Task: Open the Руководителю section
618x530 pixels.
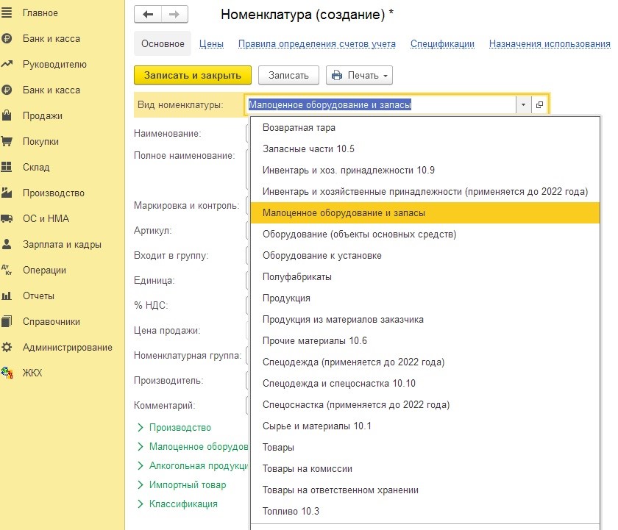Action: click(x=54, y=64)
